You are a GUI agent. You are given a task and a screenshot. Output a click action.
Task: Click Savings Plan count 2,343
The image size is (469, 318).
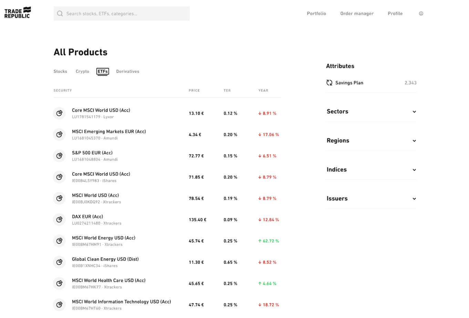point(410,83)
